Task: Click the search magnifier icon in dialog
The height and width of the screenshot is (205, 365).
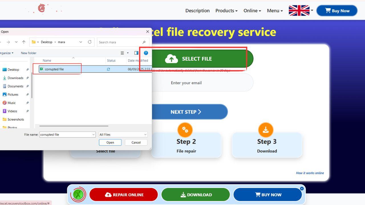Action: [x=144, y=42]
